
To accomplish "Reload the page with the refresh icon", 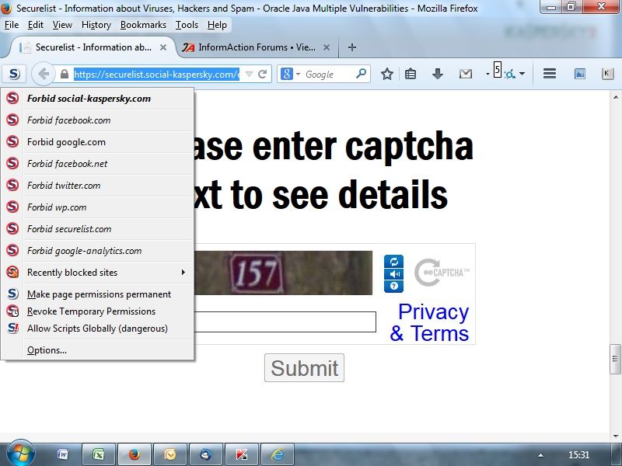I will (x=262, y=74).
